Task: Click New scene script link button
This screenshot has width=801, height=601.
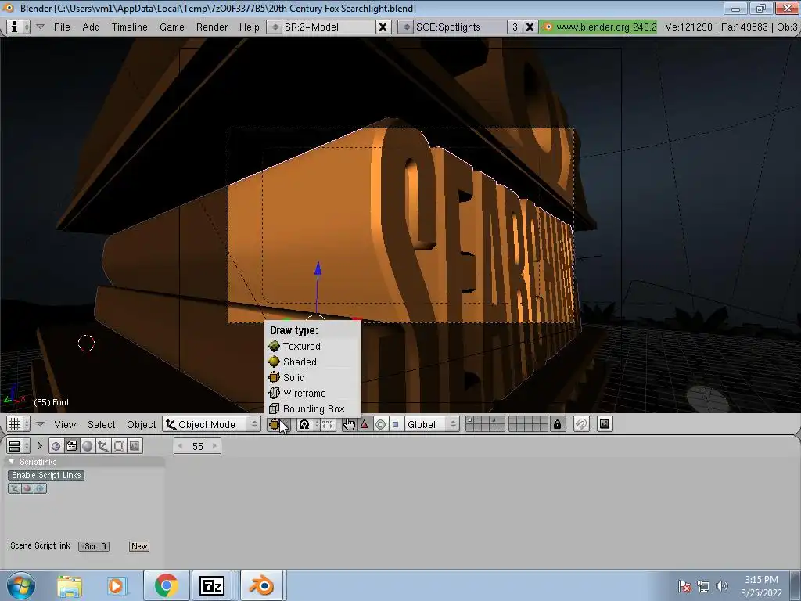Action: point(139,546)
